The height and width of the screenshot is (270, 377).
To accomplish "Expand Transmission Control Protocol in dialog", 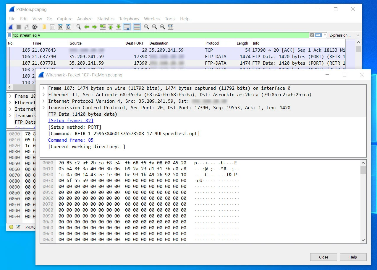I will 43,108.
